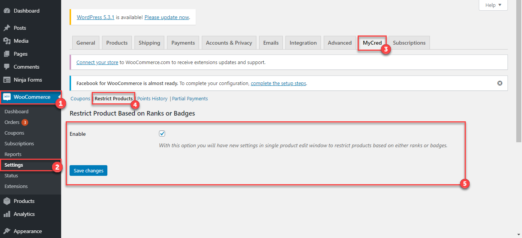
Task: Open the Orders submenu item
Action: (x=12, y=122)
